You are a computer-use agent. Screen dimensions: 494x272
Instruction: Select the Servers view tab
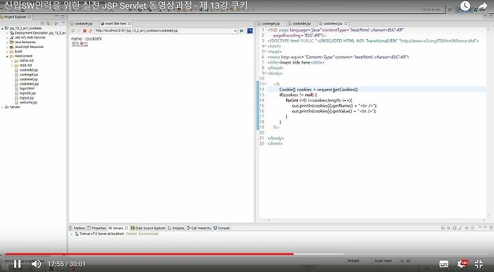(117, 228)
